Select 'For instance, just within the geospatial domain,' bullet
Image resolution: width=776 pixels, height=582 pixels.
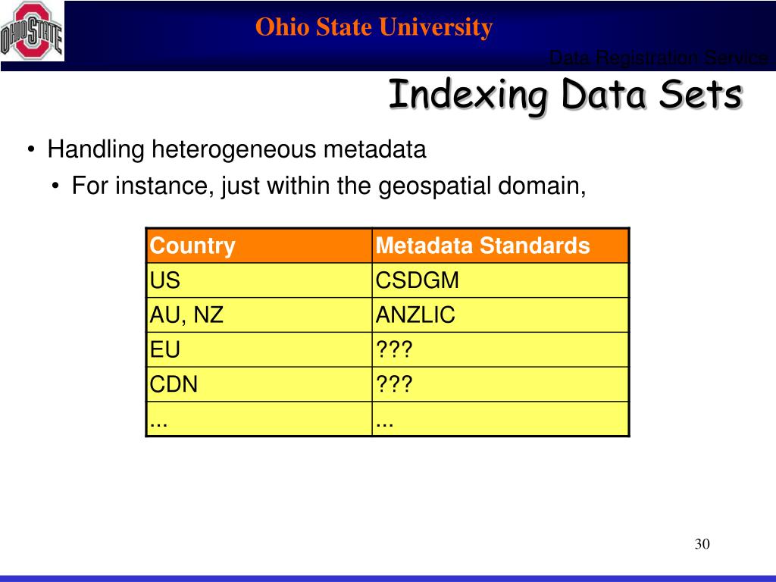pyautogui.click(x=329, y=186)
